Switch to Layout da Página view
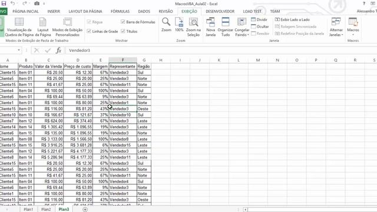The width and height of the screenshot is (377, 212). pos(43,27)
